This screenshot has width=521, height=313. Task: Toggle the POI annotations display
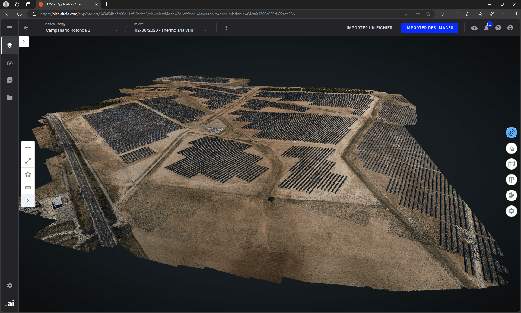click(x=511, y=195)
